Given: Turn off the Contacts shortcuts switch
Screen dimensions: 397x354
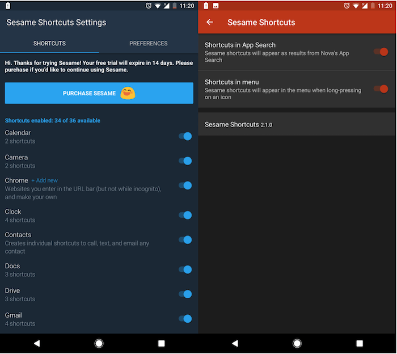Looking at the screenshot, I should (185, 240).
